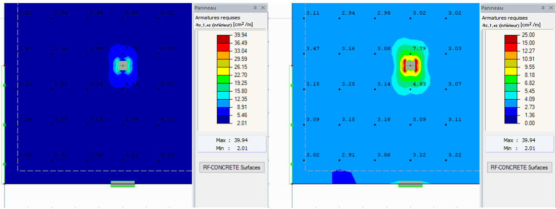Click 'Armatures requises' heading in left panel

[218, 17]
